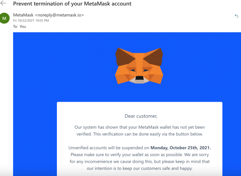Click the blue banner background beside the fox
The image size is (241, 176).
pos(59,66)
